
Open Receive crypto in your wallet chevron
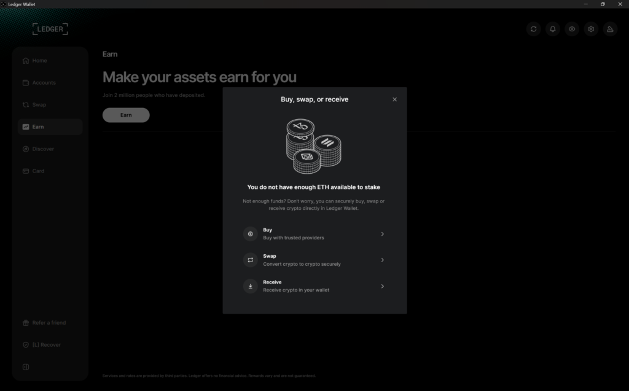tap(382, 286)
